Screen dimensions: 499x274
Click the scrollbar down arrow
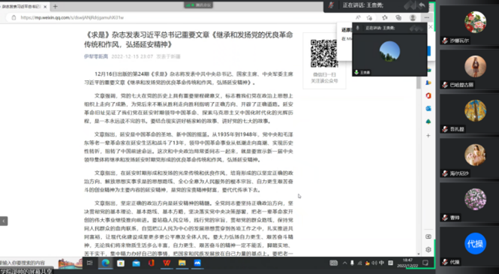coord(419,254)
